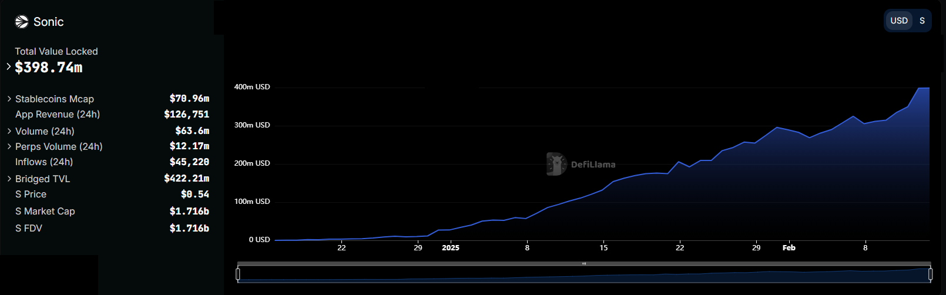Screen dimensions: 946x295
Task: Click the S Price label
Action: 31,194
